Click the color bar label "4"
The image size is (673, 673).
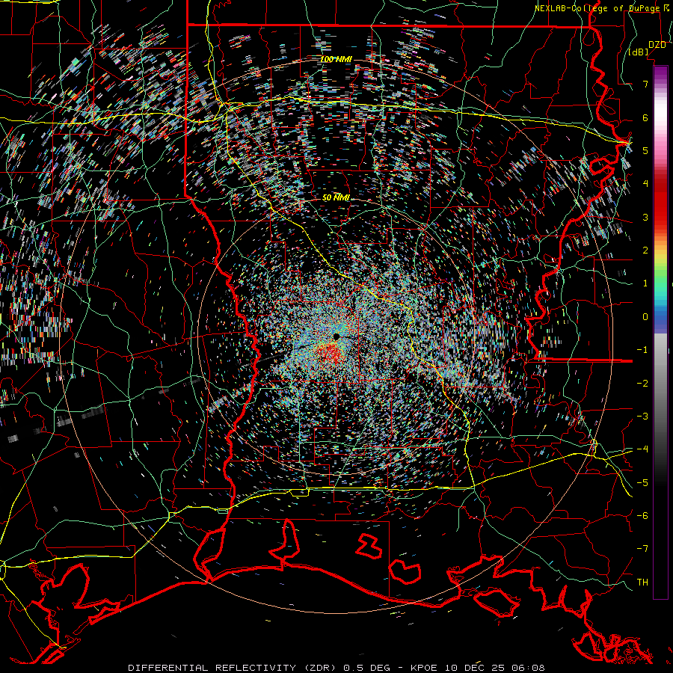coord(645,184)
